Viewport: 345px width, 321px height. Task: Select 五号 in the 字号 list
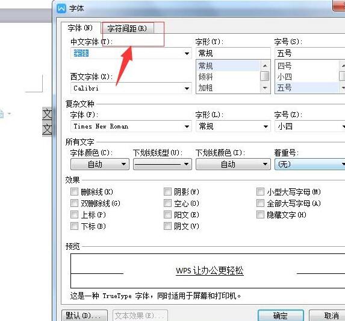pyautogui.click(x=307, y=87)
